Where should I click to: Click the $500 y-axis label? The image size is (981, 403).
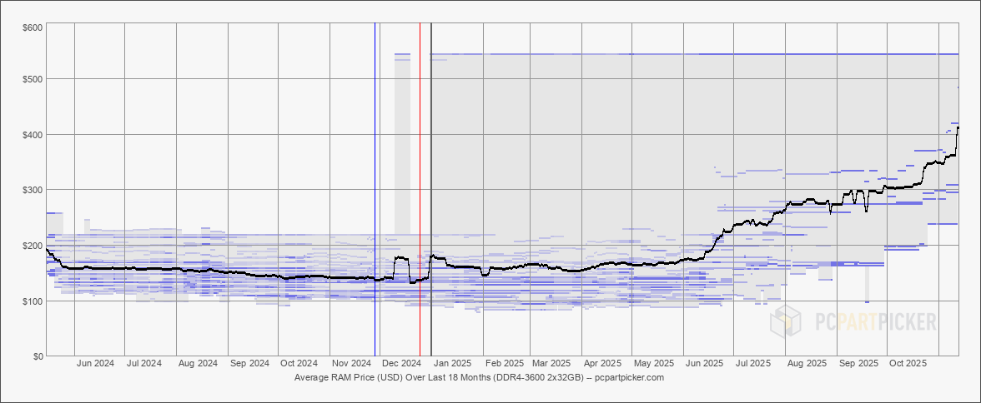33,79
